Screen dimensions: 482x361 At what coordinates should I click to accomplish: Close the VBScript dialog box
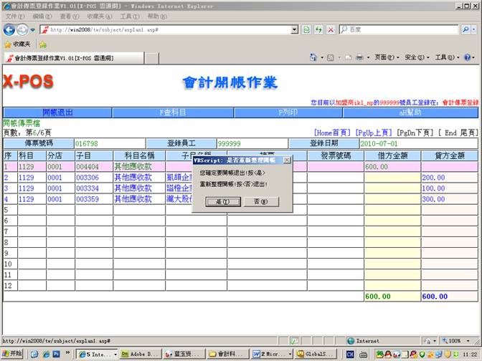point(287,160)
